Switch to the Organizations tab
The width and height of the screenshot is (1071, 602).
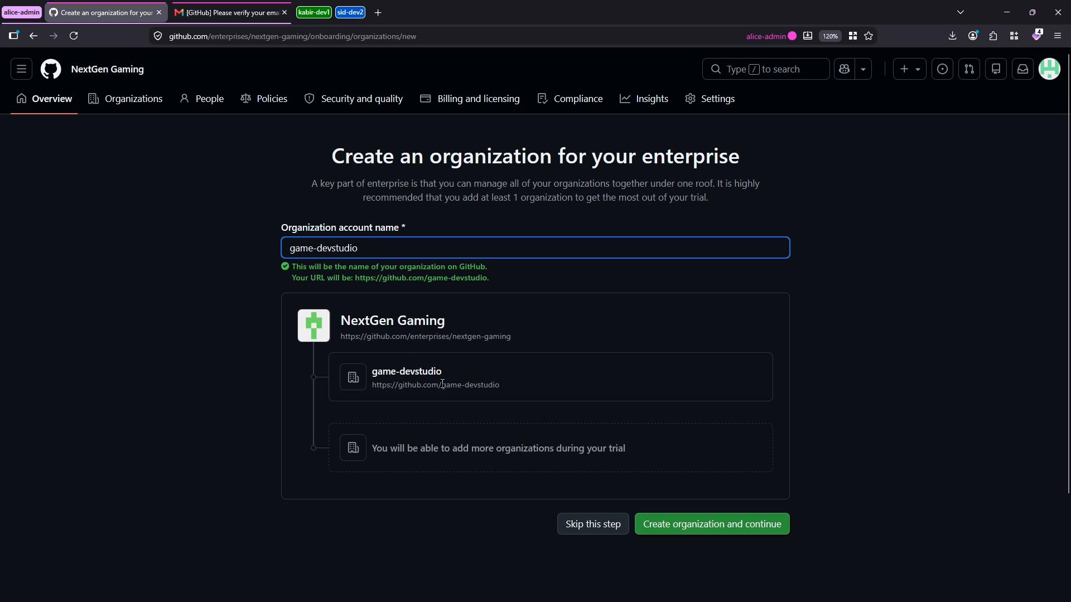click(126, 99)
